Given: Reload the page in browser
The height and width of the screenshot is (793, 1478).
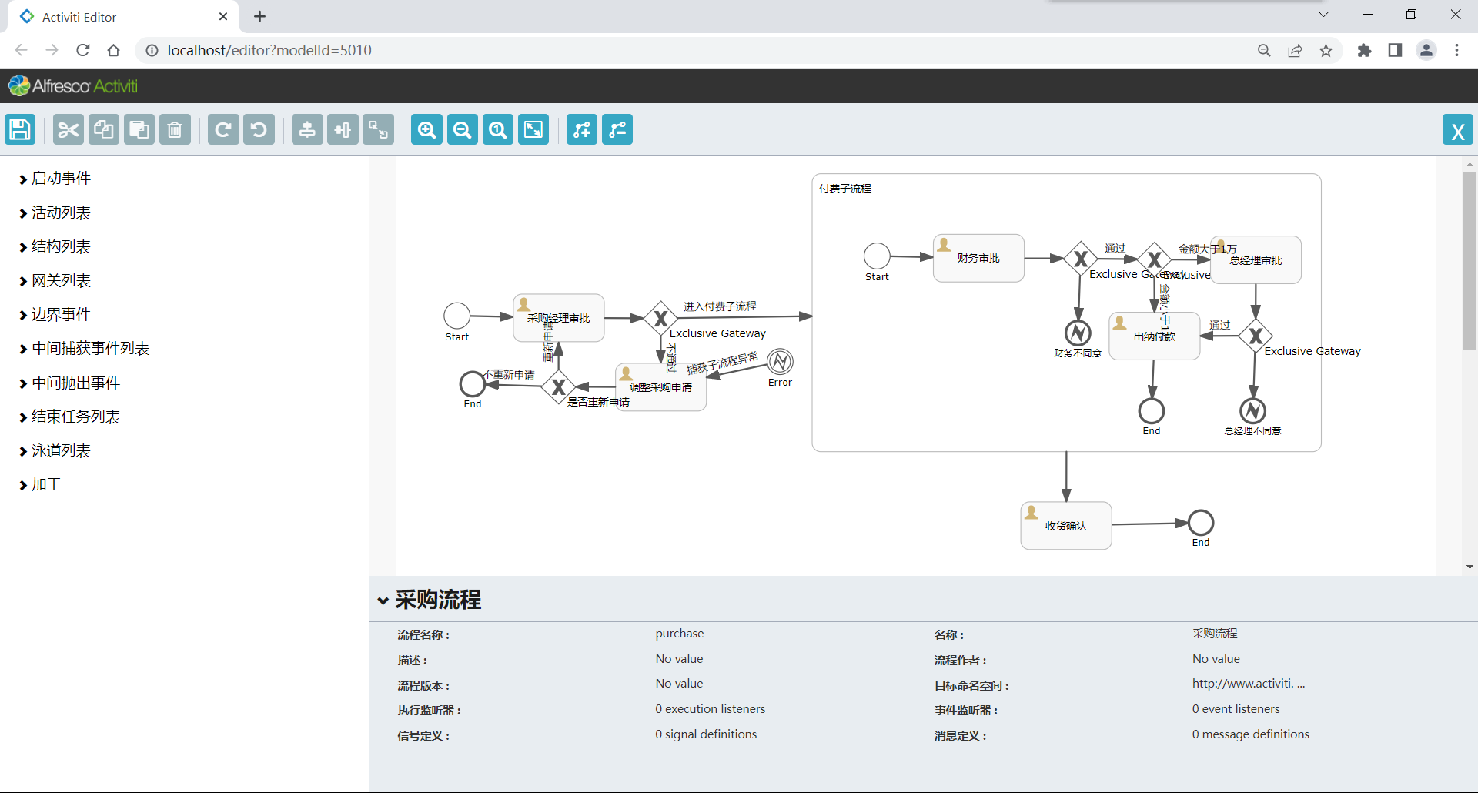Looking at the screenshot, I should pyautogui.click(x=83, y=50).
